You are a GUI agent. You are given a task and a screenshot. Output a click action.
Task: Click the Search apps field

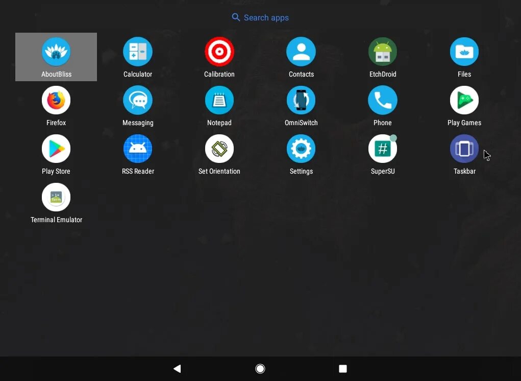pos(260,18)
